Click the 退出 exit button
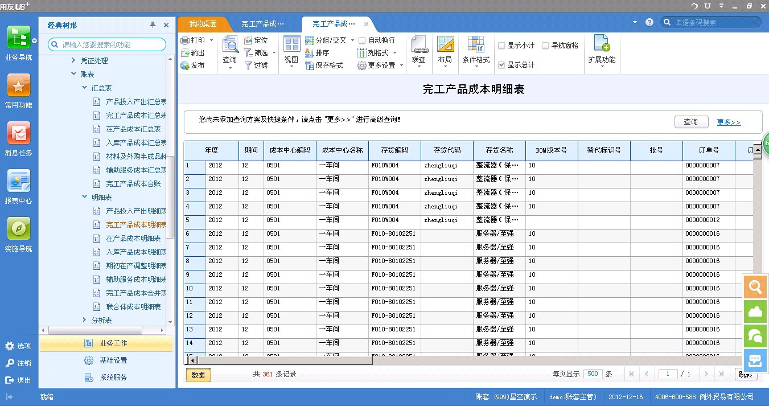The image size is (769, 406). [x=18, y=380]
